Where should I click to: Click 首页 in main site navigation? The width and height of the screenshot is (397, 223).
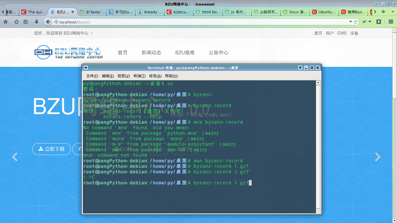point(123,53)
